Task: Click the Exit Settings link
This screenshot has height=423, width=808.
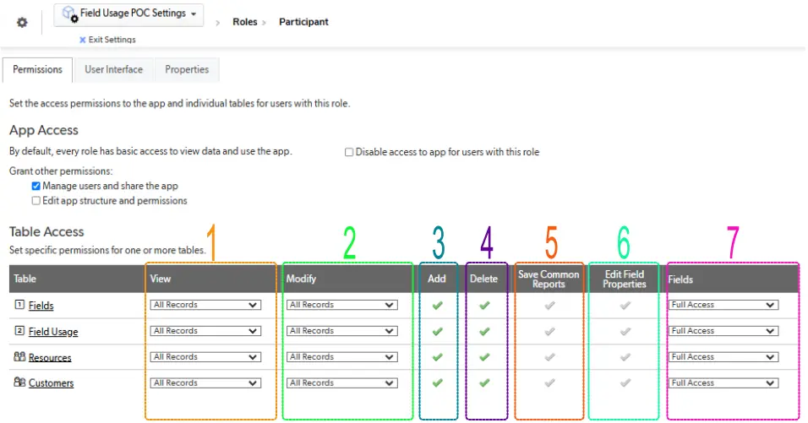Action: pyautogui.click(x=112, y=40)
